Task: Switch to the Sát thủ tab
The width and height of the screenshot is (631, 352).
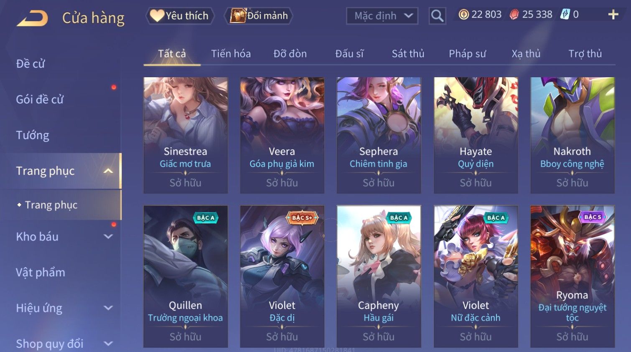Action: tap(408, 54)
